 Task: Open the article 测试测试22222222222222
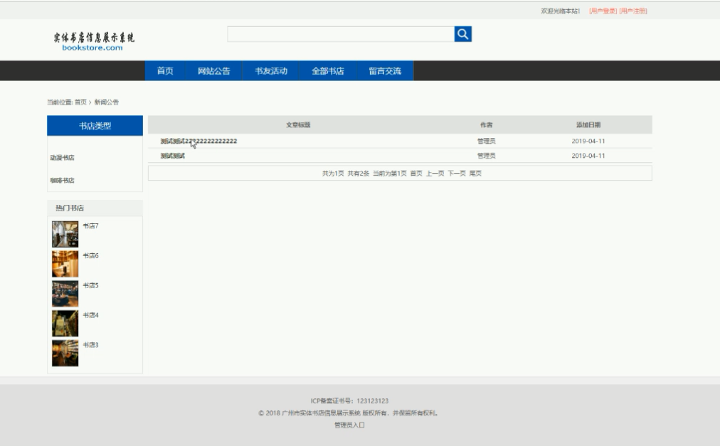click(x=198, y=141)
